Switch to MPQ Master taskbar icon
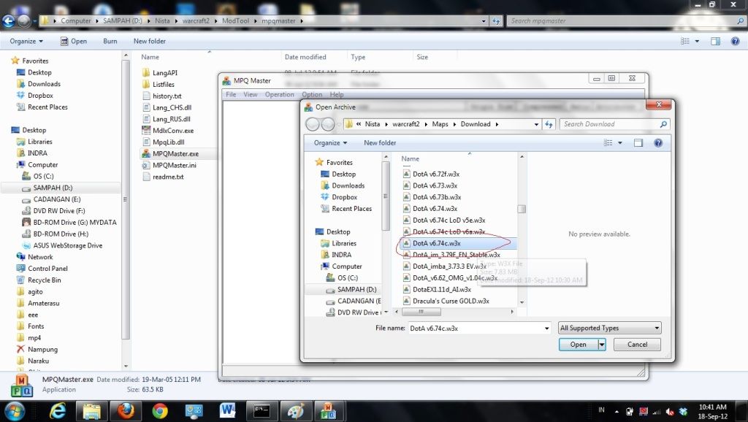 click(x=329, y=410)
